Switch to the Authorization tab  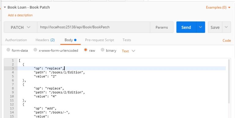pyautogui.click(x=16, y=40)
